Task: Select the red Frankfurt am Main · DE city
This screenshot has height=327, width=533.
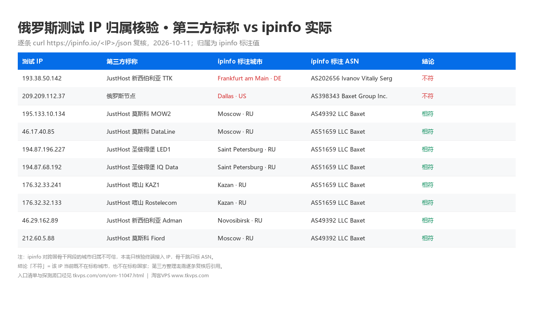Action: click(x=249, y=78)
